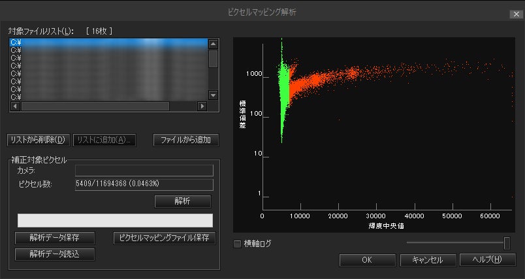Viewport: 525px width, 279px height.
Task: Click the file list scroll right arrow
Action: point(202,106)
